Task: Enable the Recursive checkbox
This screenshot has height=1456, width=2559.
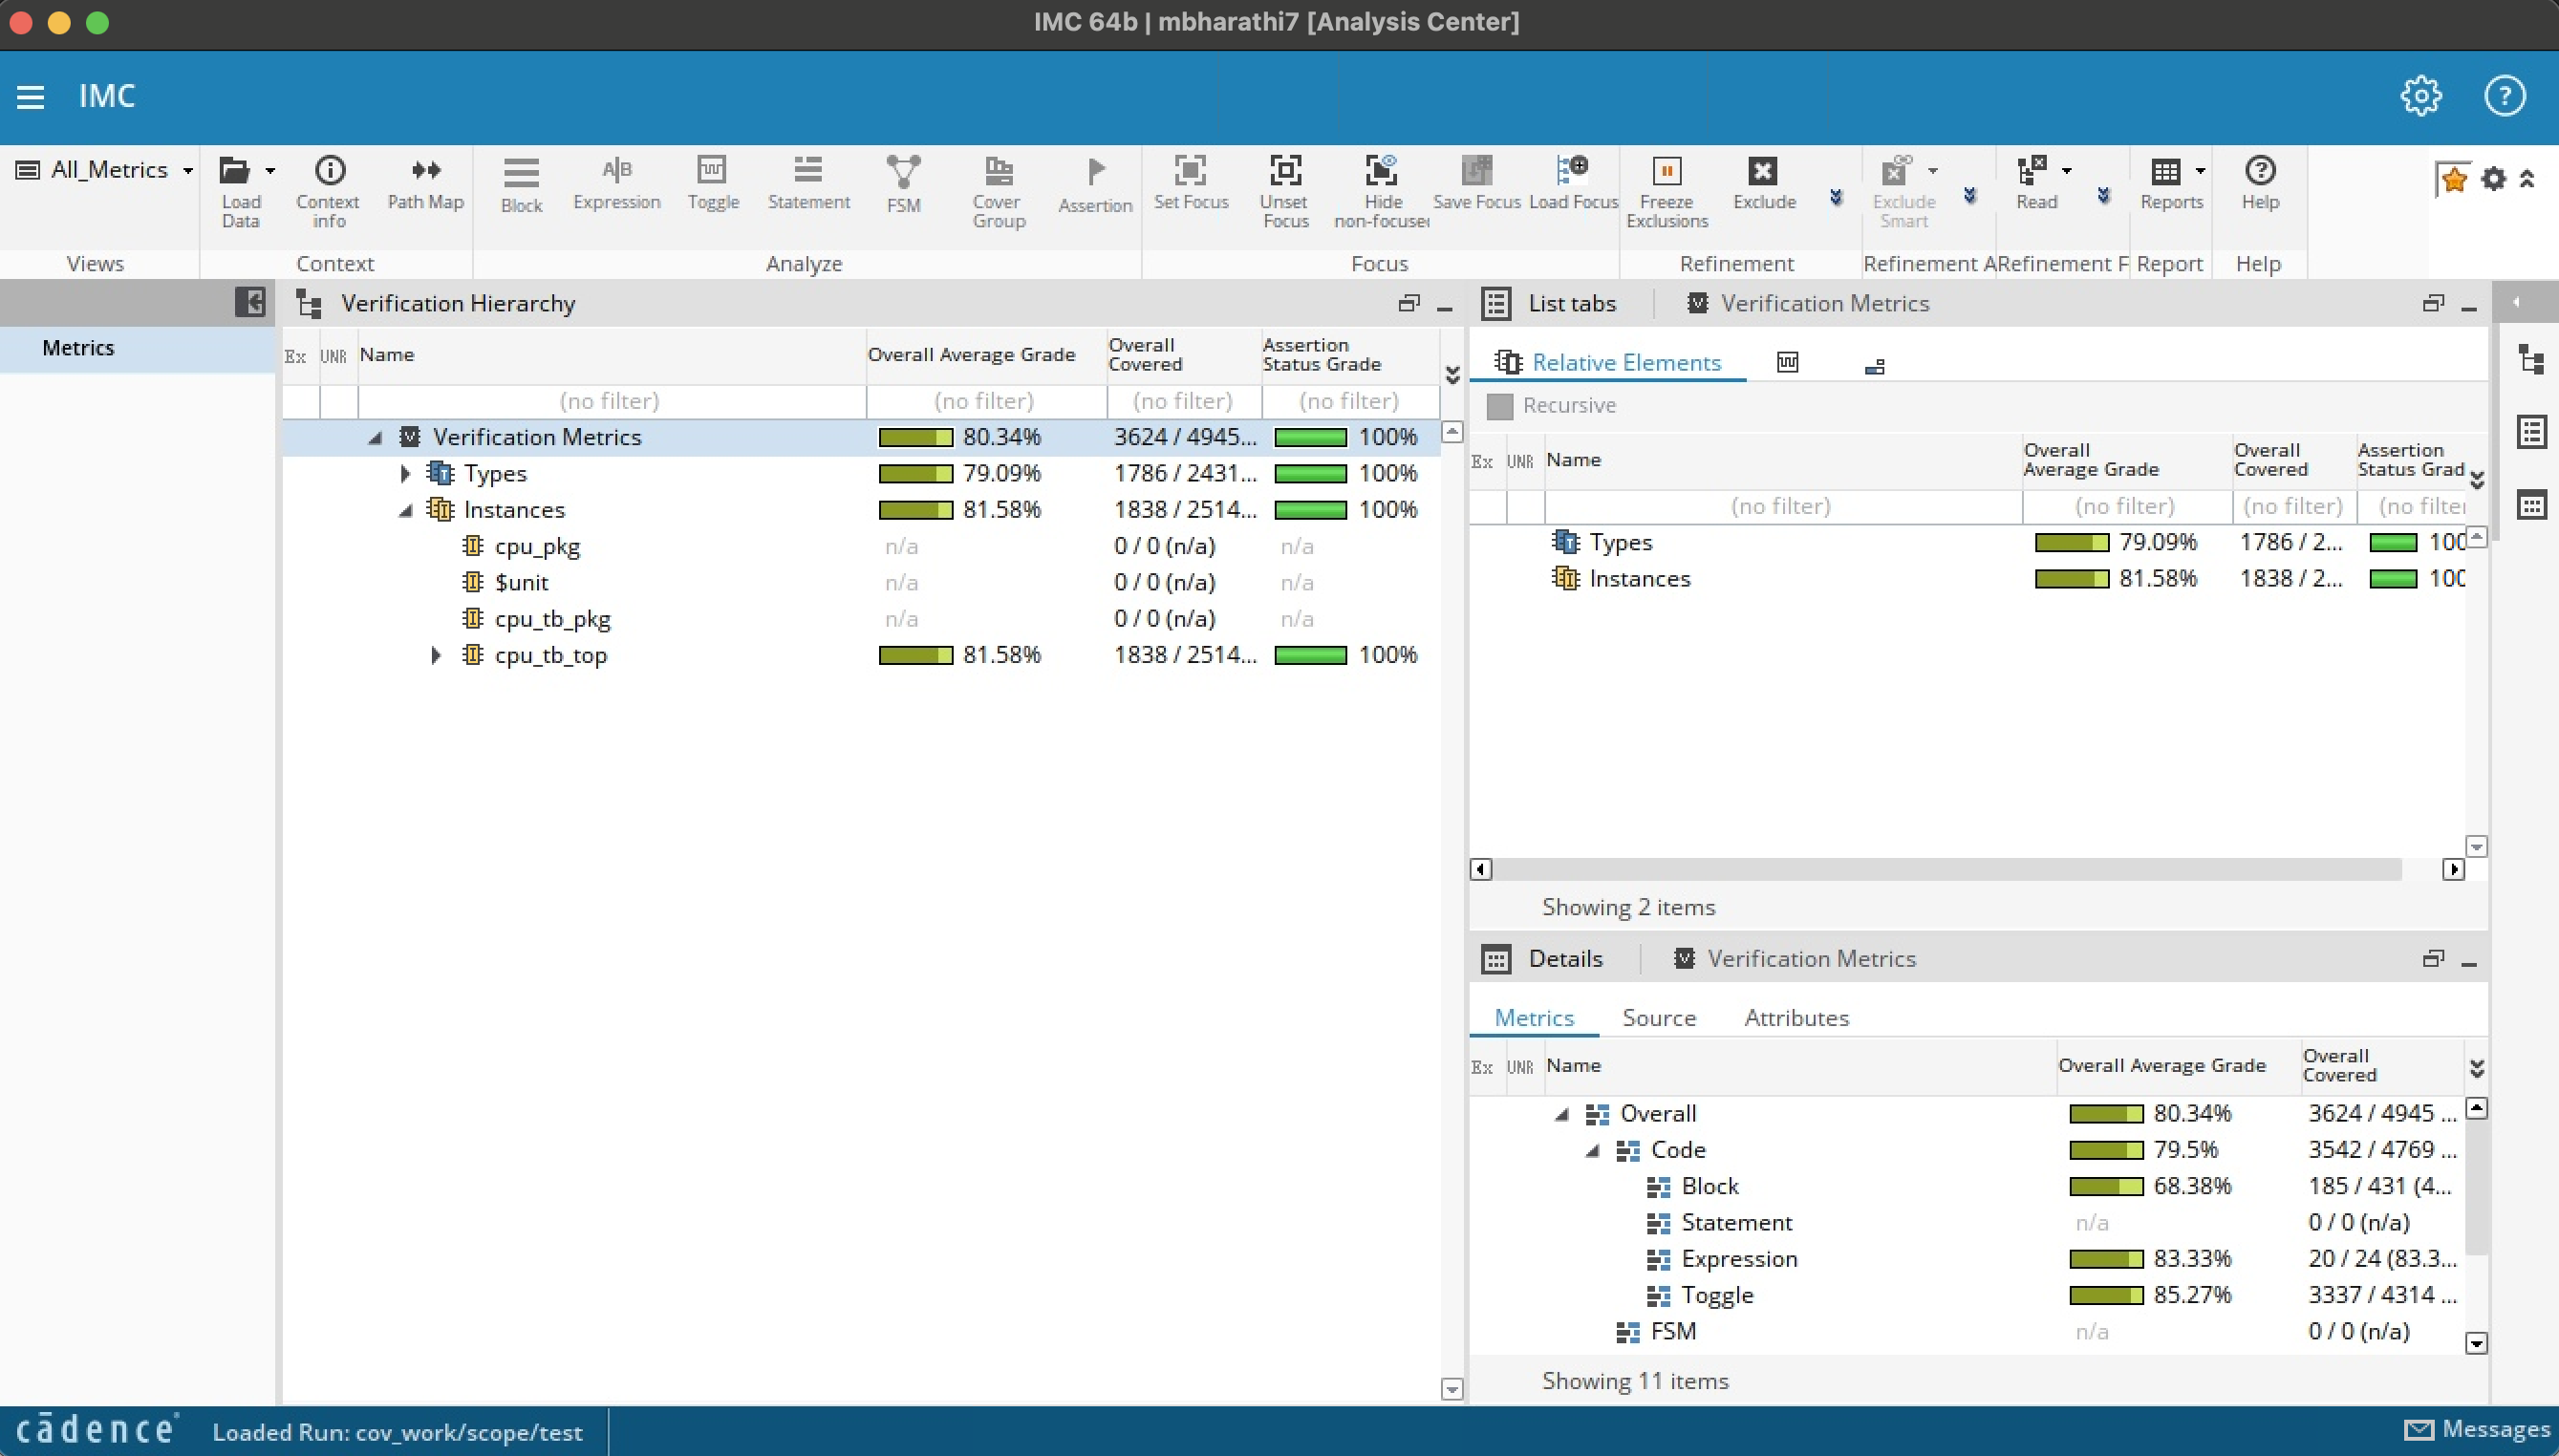Action: pos(1499,406)
